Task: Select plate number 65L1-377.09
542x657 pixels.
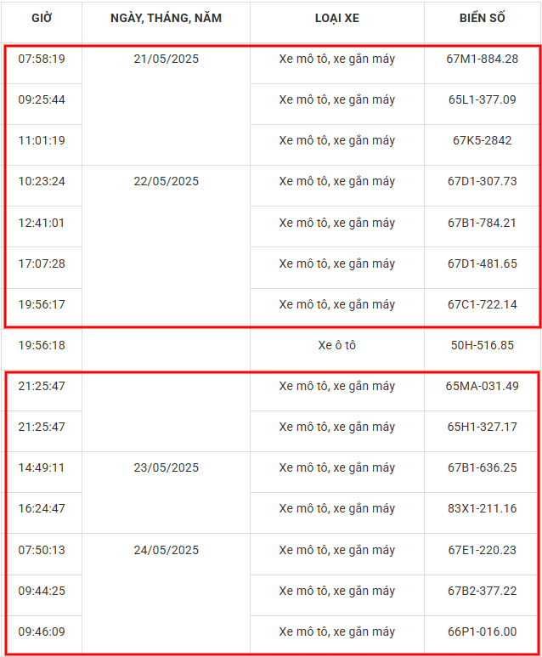Action: 482,99
